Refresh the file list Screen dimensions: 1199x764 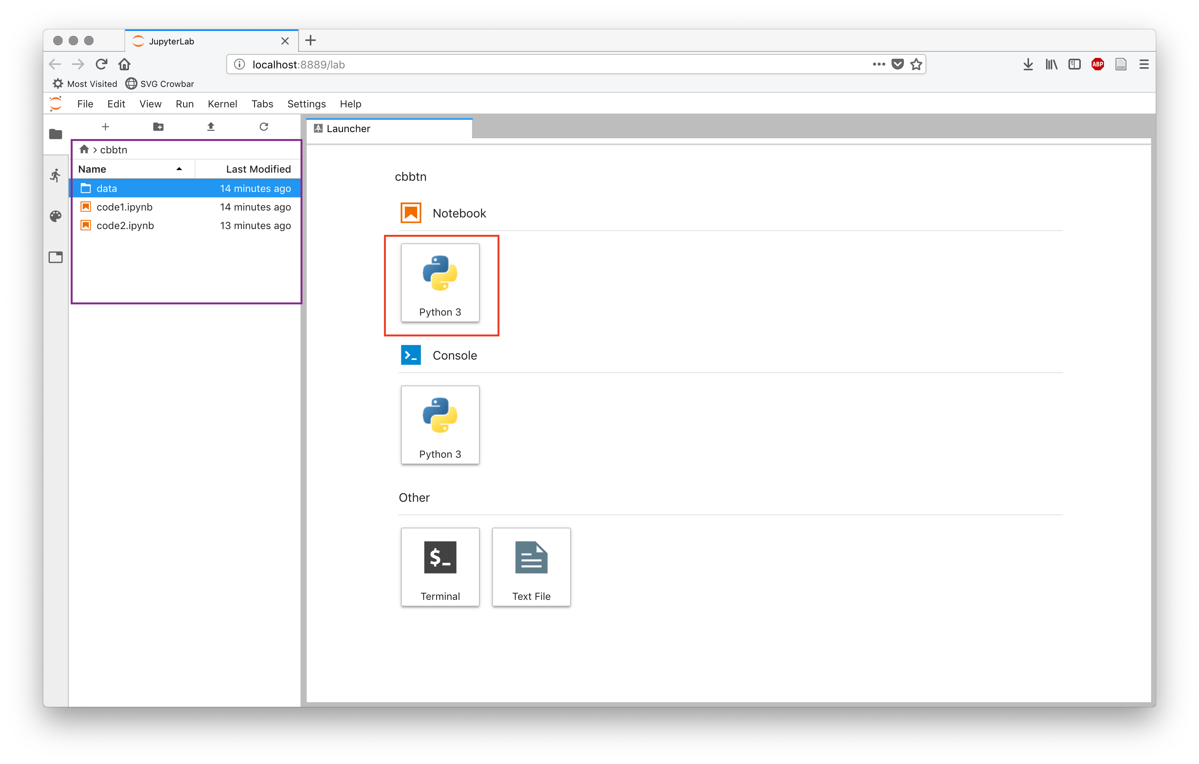point(264,127)
